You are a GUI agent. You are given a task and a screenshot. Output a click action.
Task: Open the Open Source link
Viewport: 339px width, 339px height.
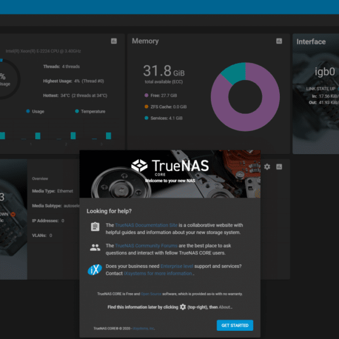coord(151,294)
